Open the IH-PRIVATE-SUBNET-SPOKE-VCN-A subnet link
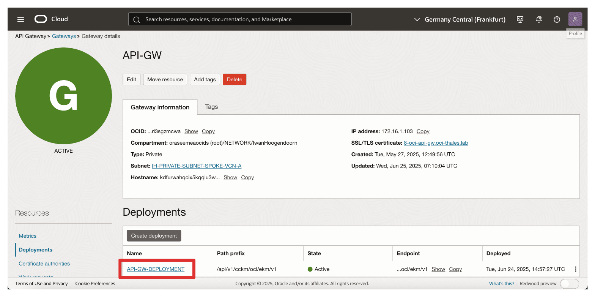The image size is (595, 297). coord(197,166)
